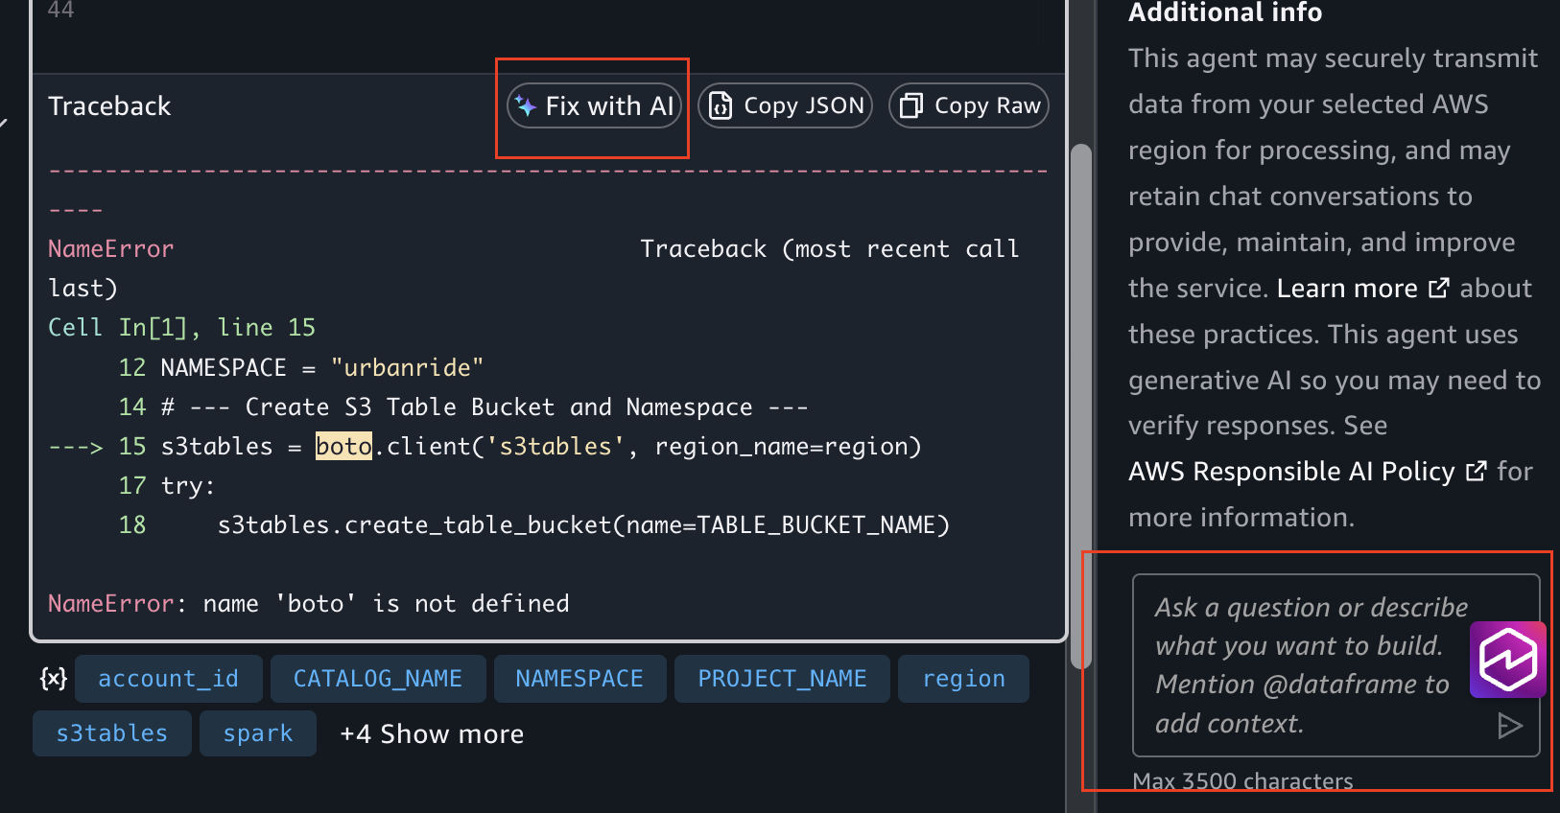Select the region variable chip
This screenshot has width=1560, height=813.
click(x=963, y=679)
